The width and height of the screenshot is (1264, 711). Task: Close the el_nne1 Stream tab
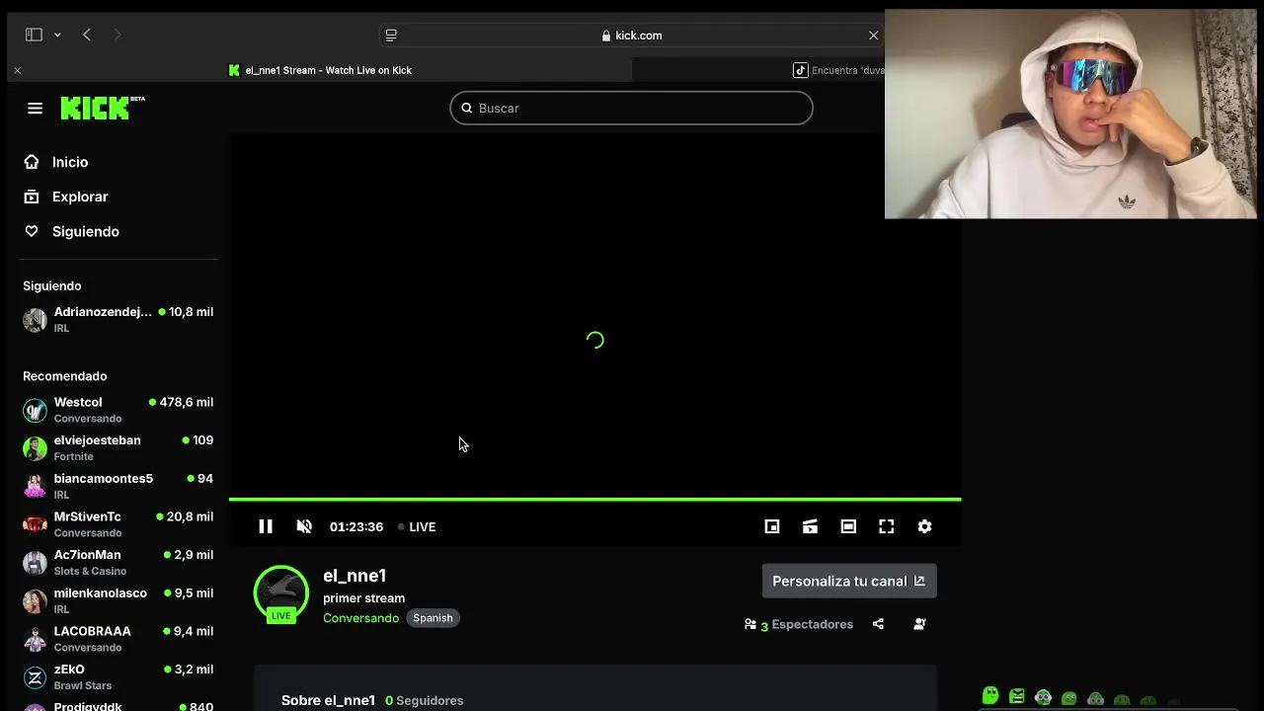(17, 70)
